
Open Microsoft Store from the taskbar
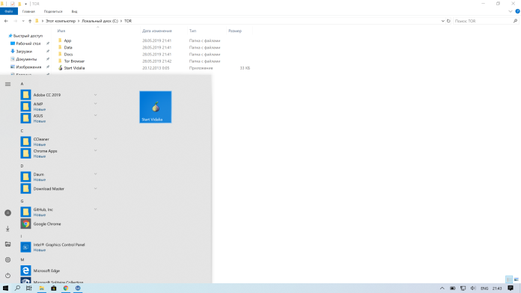point(53,289)
